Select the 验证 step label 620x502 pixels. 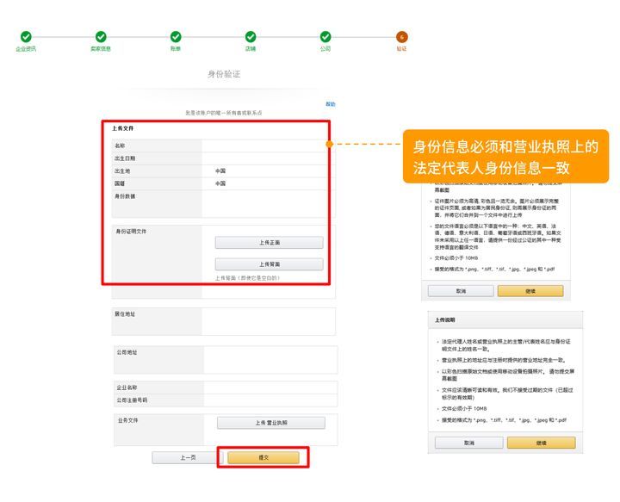coord(402,48)
